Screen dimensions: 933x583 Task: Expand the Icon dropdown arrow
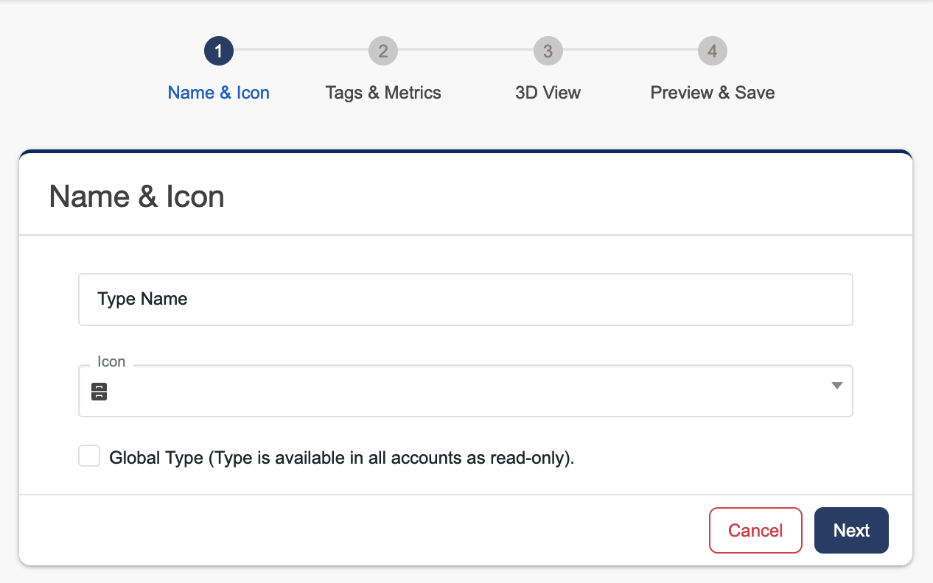coord(836,386)
